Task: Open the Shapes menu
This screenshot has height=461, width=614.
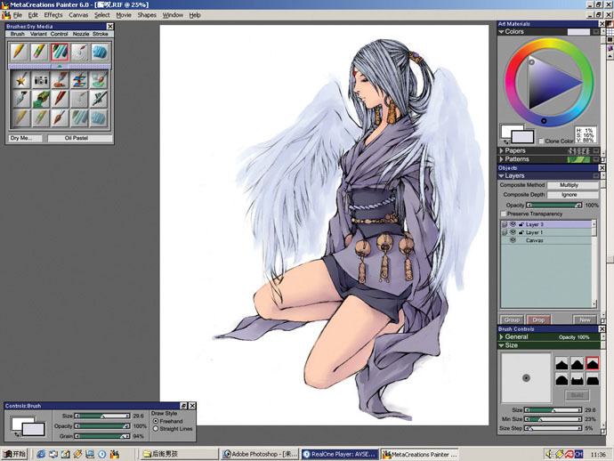Action: (x=147, y=15)
